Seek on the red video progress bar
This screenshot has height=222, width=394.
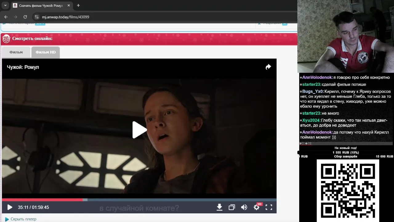click(42, 200)
